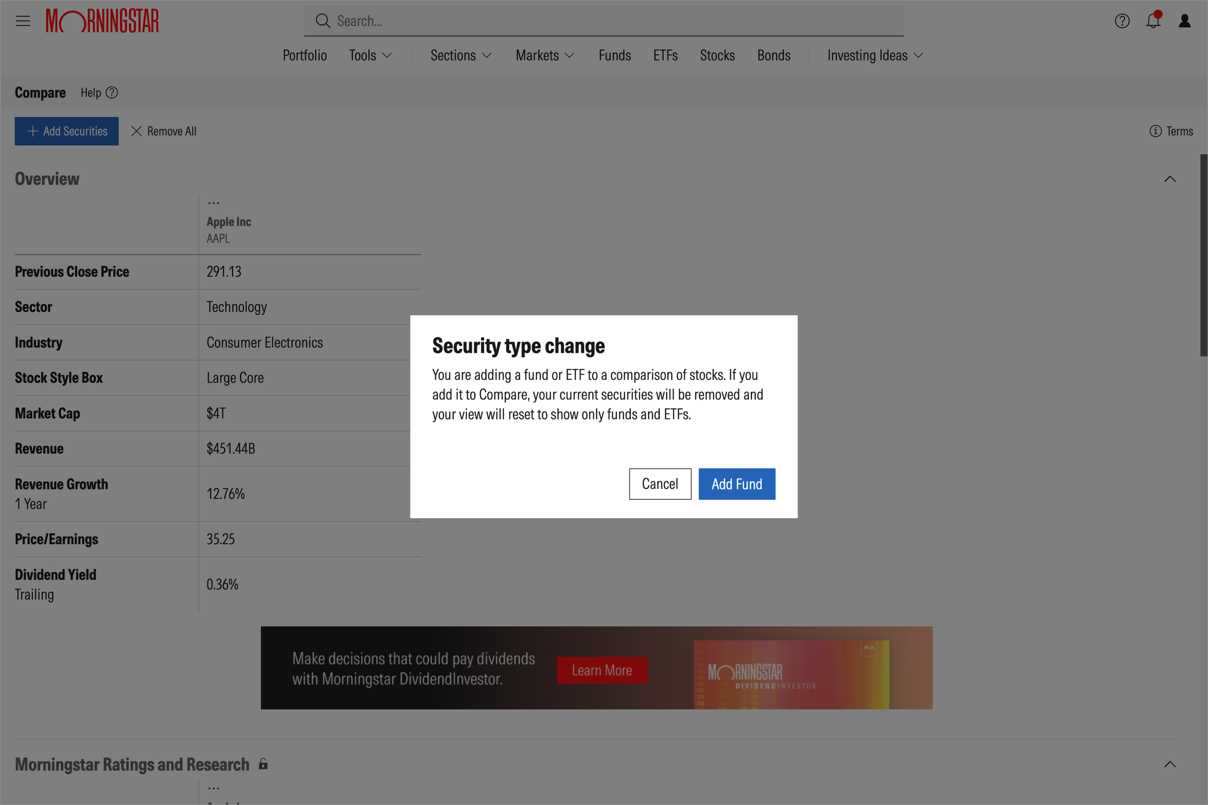The height and width of the screenshot is (805, 1208).
Task: Click the search magnifier icon
Action: pyautogui.click(x=323, y=21)
